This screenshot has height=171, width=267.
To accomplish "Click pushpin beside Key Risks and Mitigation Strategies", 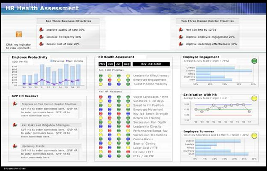I will [14, 125].
